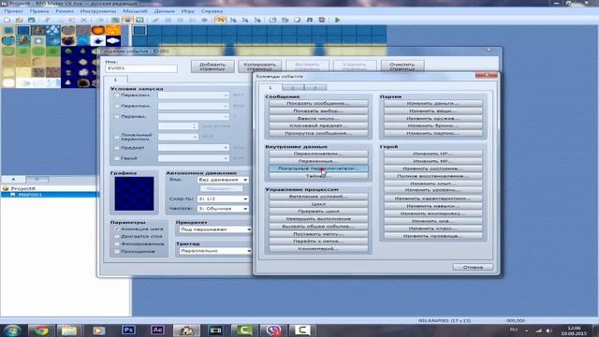Select the Shadow Pen tool

tap(205, 20)
